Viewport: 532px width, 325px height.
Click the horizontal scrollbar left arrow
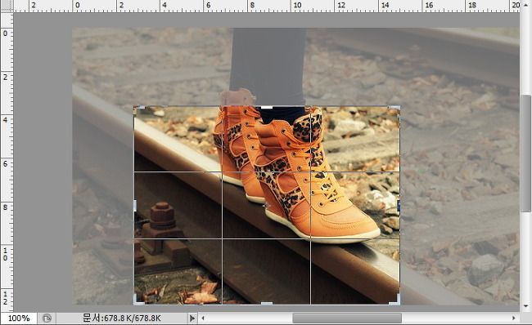coord(203,318)
